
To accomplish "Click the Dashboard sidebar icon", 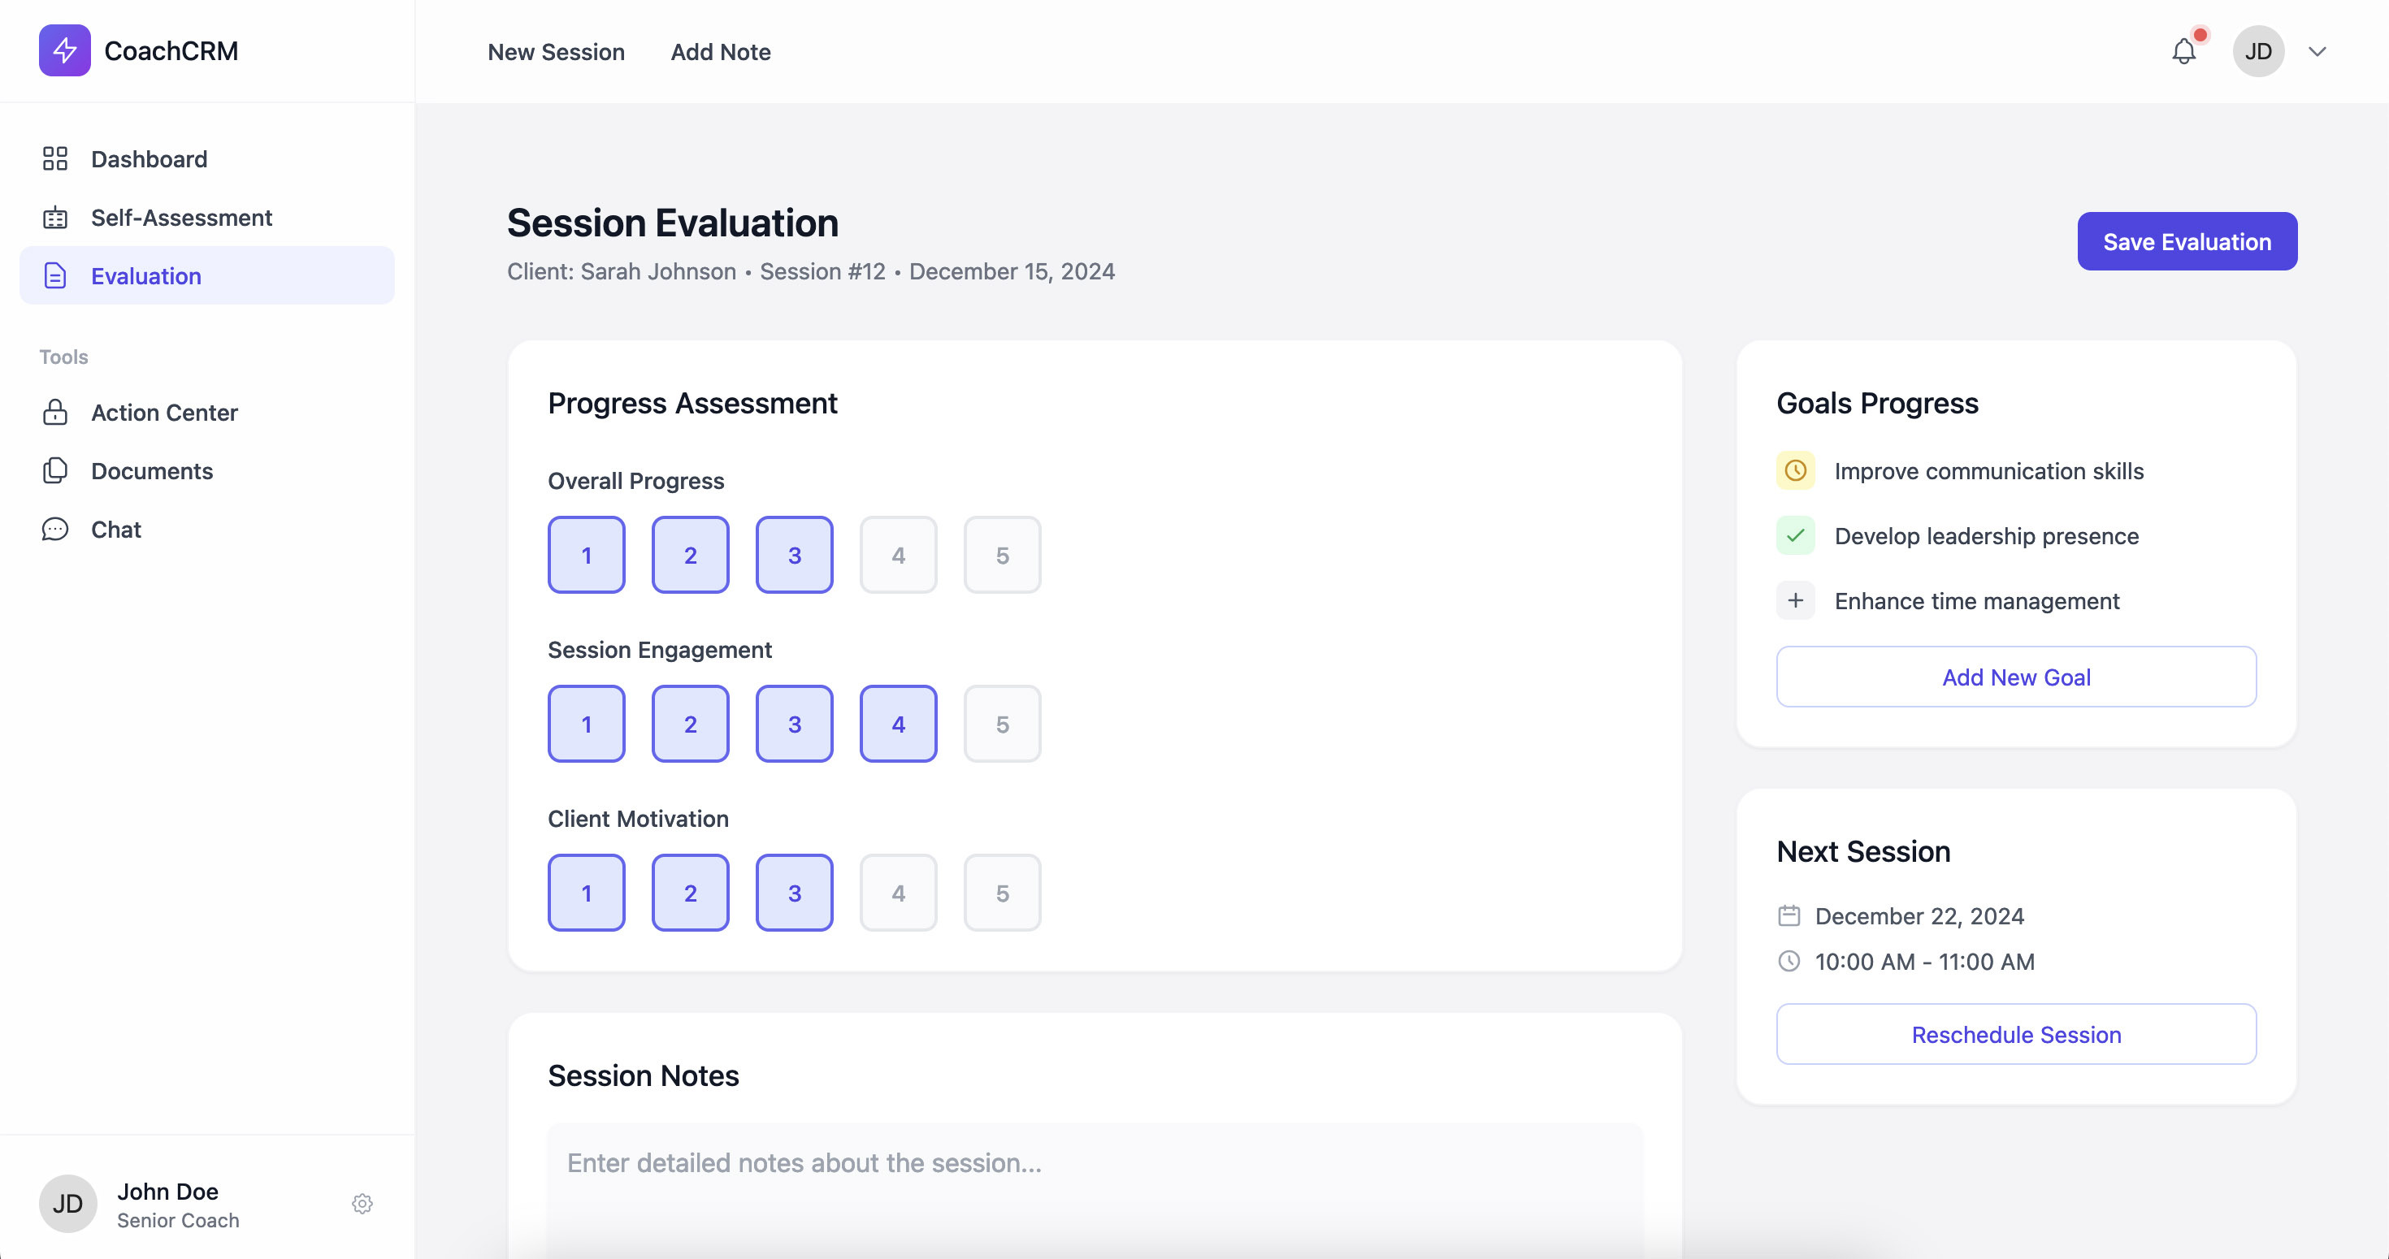I will pos(54,158).
